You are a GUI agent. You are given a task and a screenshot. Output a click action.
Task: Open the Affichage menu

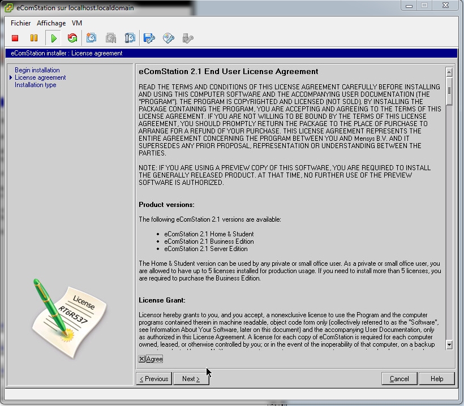(51, 23)
